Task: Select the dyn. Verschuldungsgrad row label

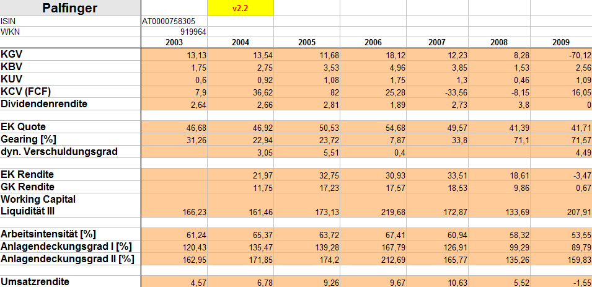Action: 70,152
